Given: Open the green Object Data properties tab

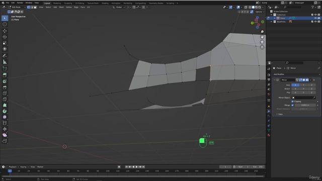Looking at the screenshot, I should pyautogui.click(x=269, y=130).
